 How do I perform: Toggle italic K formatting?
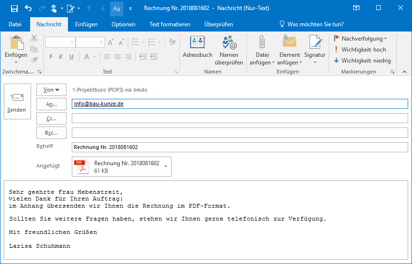tap(61, 57)
